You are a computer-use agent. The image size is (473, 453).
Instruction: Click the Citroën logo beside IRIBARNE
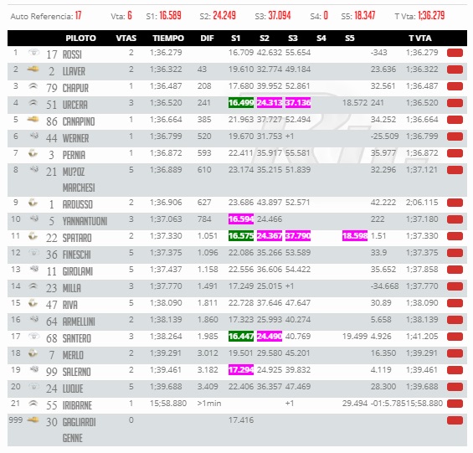point(33,404)
